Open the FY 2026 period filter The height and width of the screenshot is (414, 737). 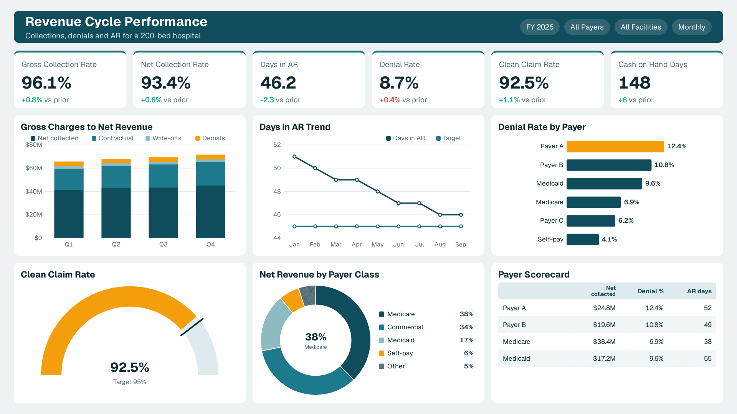pos(540,27)
